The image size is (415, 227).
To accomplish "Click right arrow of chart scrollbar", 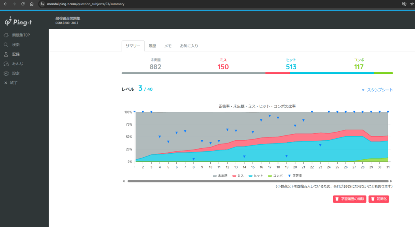I will 391,181.
